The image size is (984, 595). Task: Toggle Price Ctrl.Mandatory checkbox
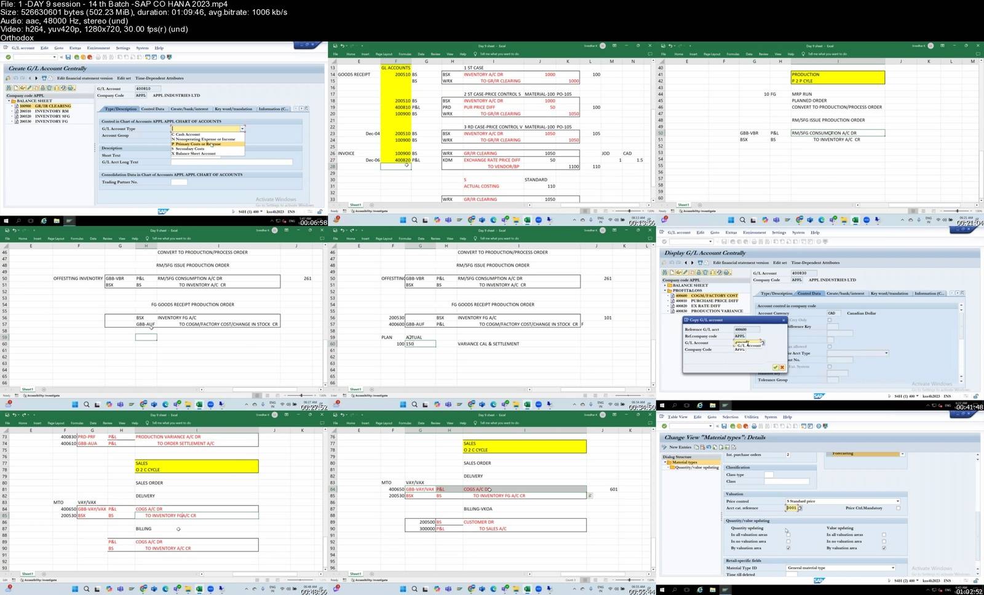point(899,508)
